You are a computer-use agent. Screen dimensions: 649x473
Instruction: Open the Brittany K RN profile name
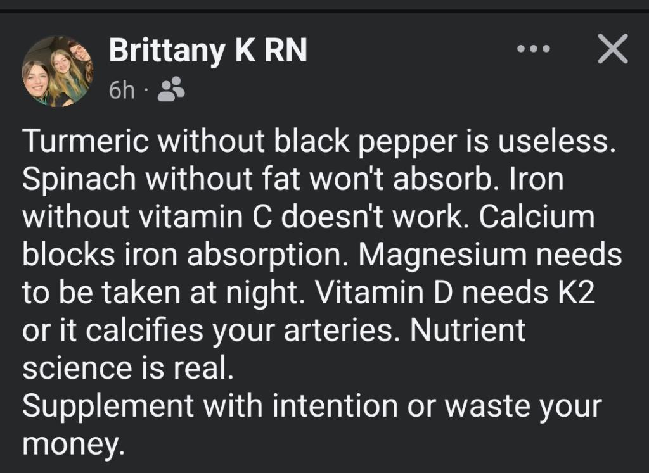208,51
